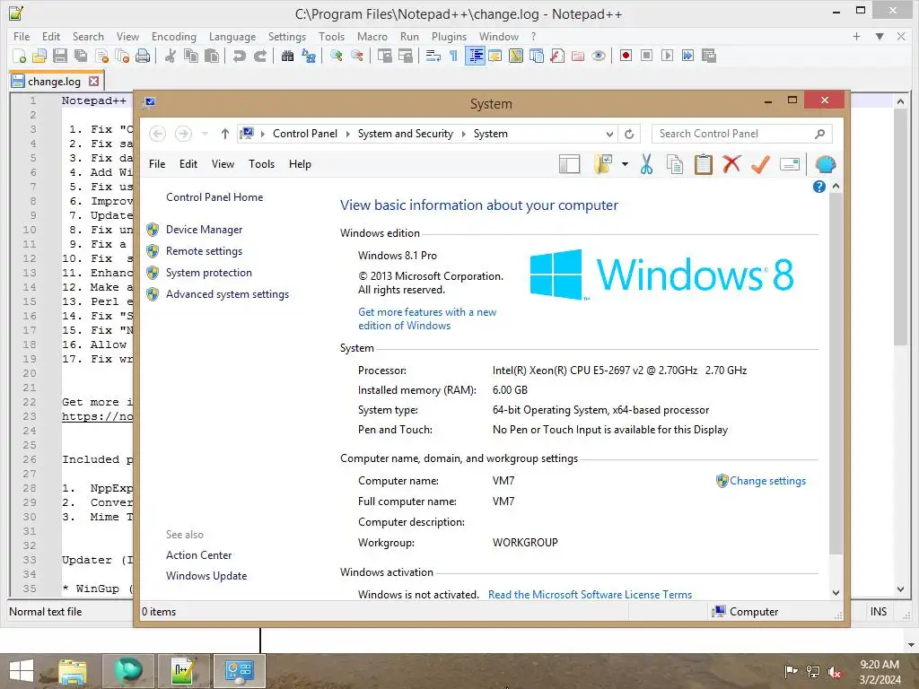Screen dimensions: 919x689
Task: Open Remote settings link
Action: 204,251
